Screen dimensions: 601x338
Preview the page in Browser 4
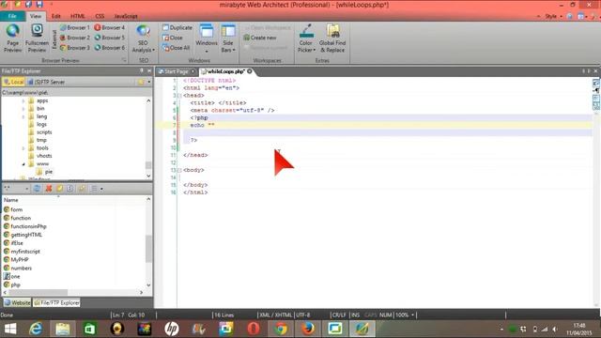pos(110,27)
